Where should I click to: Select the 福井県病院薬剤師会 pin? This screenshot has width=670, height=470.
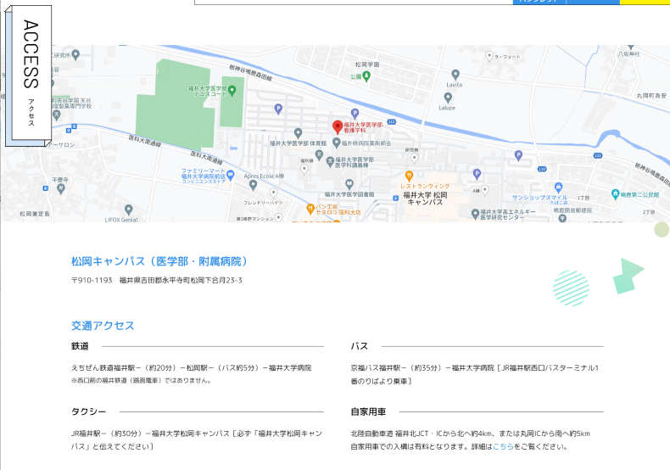[337, 143]
